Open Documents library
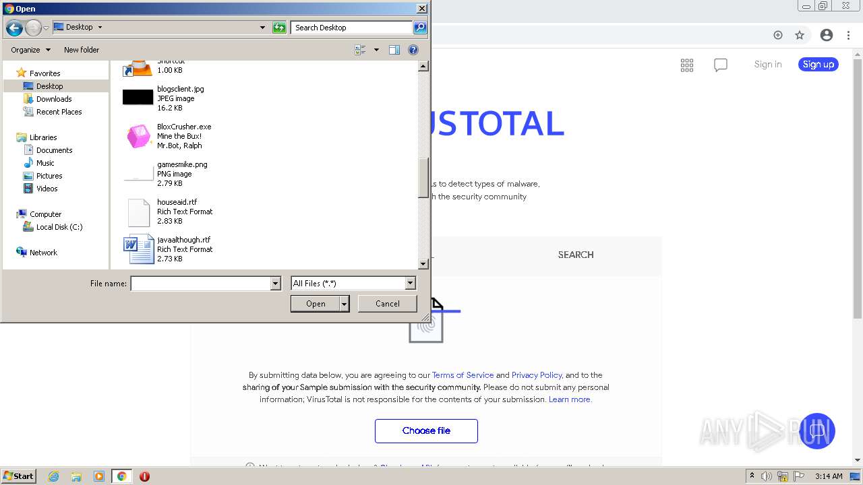Image resolution: width=863 pixels, height=485 pixels. click(54, 150)
